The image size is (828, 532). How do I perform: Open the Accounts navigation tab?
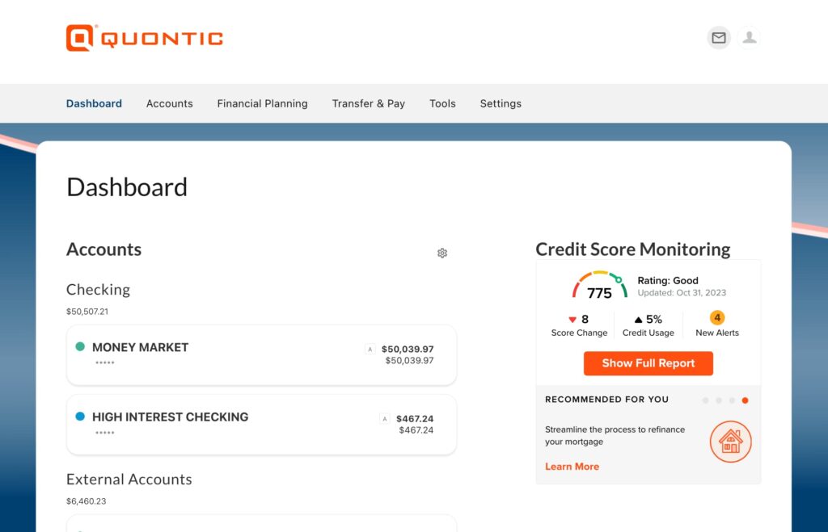click(x=170, y=104)
